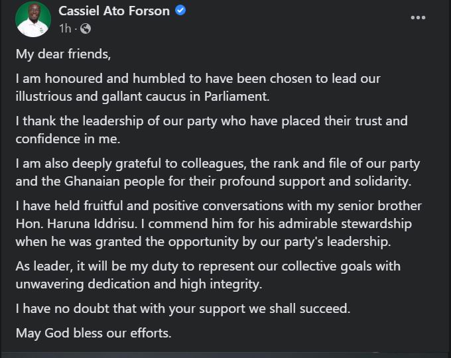Viewport: 451px width, 358px height.
Task: Click the paragraph starting "I am also deeply grateful"
Action: pyautogui.click(x=218, y=172)
